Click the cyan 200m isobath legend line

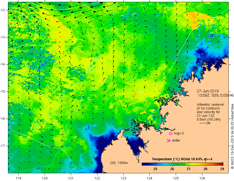[114, 166]
